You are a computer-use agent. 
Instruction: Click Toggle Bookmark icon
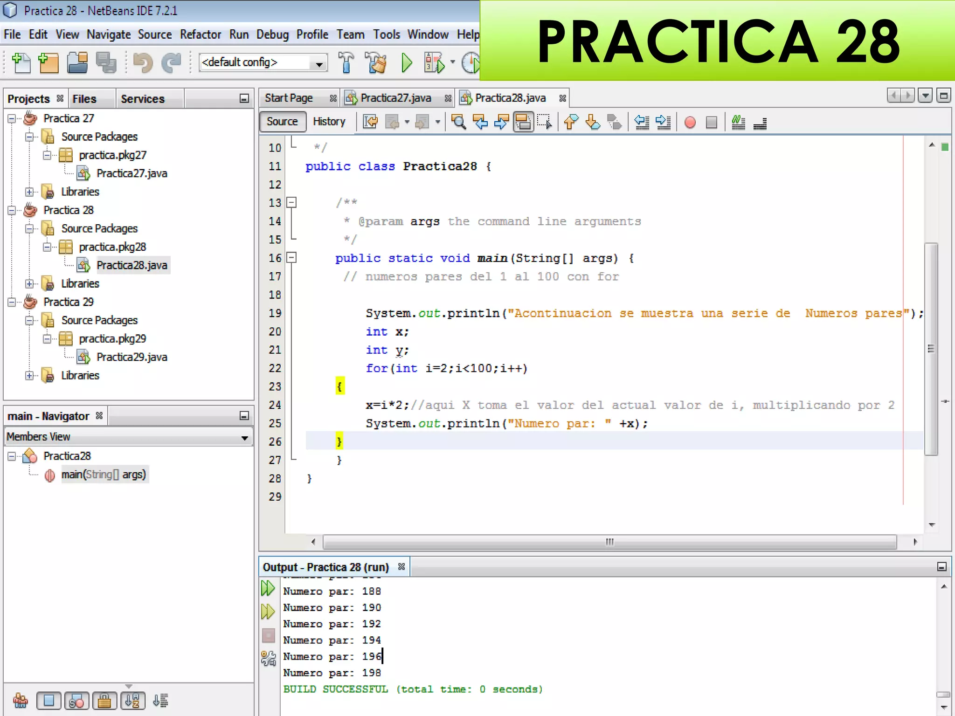614,122
